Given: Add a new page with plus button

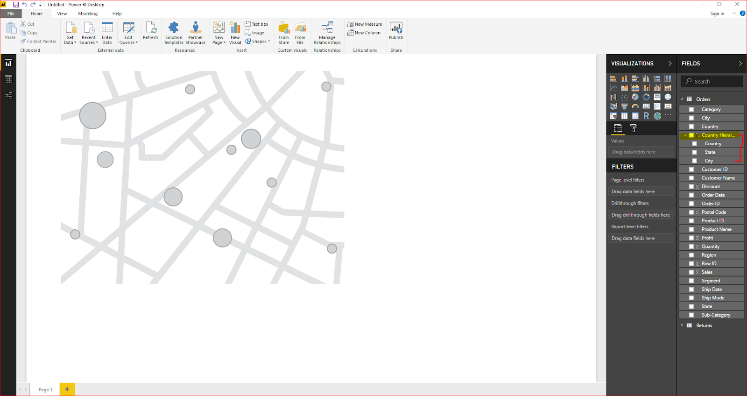Looking at the screenshot, I should (67, 389).
